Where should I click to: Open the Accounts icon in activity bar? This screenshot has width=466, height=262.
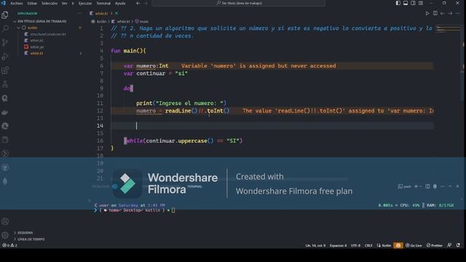(x=5, y=221)
